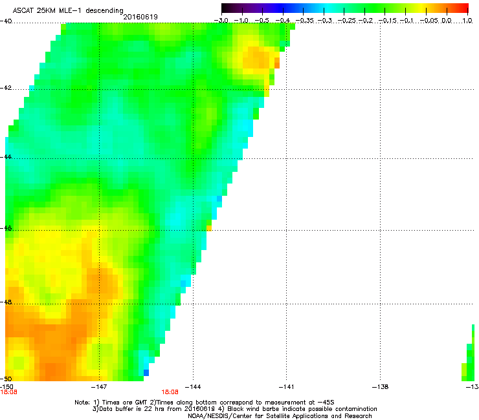Viewport: 479px width, 420px height.
Task: Click the -48 latitude axis label
Action: tap(6, 302)
